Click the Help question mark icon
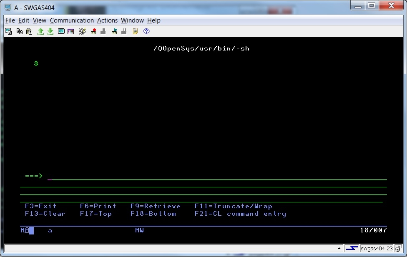Image resolution: width=407 pixels, height=257 pixels. (146, 31)
